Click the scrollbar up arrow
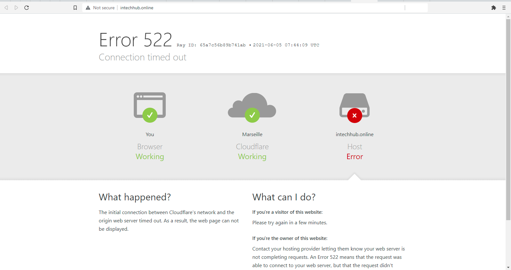Viewport: 511px width, 270px height. click(508, 17)
